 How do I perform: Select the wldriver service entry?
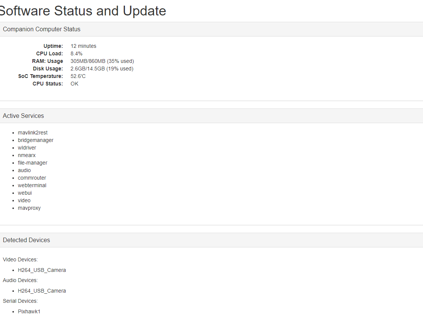27,148
